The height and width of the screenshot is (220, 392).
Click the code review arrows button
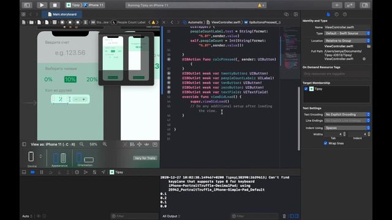[x=350, y=5]
